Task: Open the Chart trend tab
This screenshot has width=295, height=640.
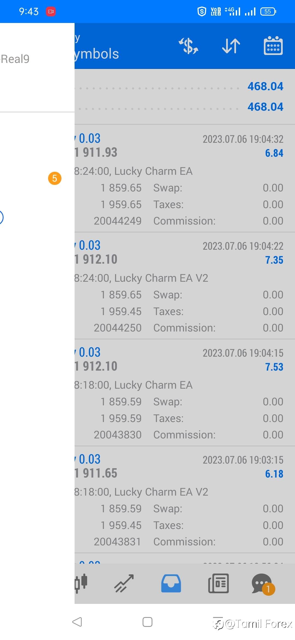Action: click(x=124, y=583)
